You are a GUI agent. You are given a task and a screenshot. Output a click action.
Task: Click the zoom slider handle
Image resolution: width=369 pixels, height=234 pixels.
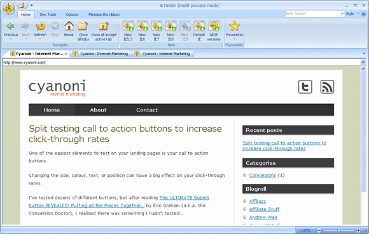click(x=338, y=230)
